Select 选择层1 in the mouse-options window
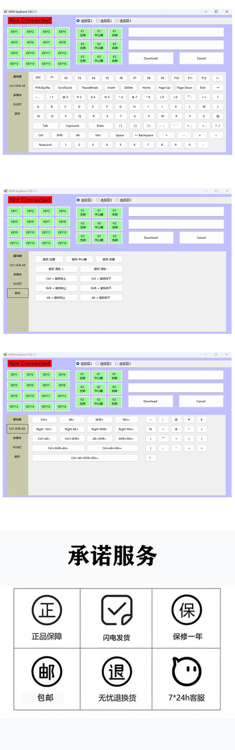Viewport: 235px width, 750px height. point(84,200)
